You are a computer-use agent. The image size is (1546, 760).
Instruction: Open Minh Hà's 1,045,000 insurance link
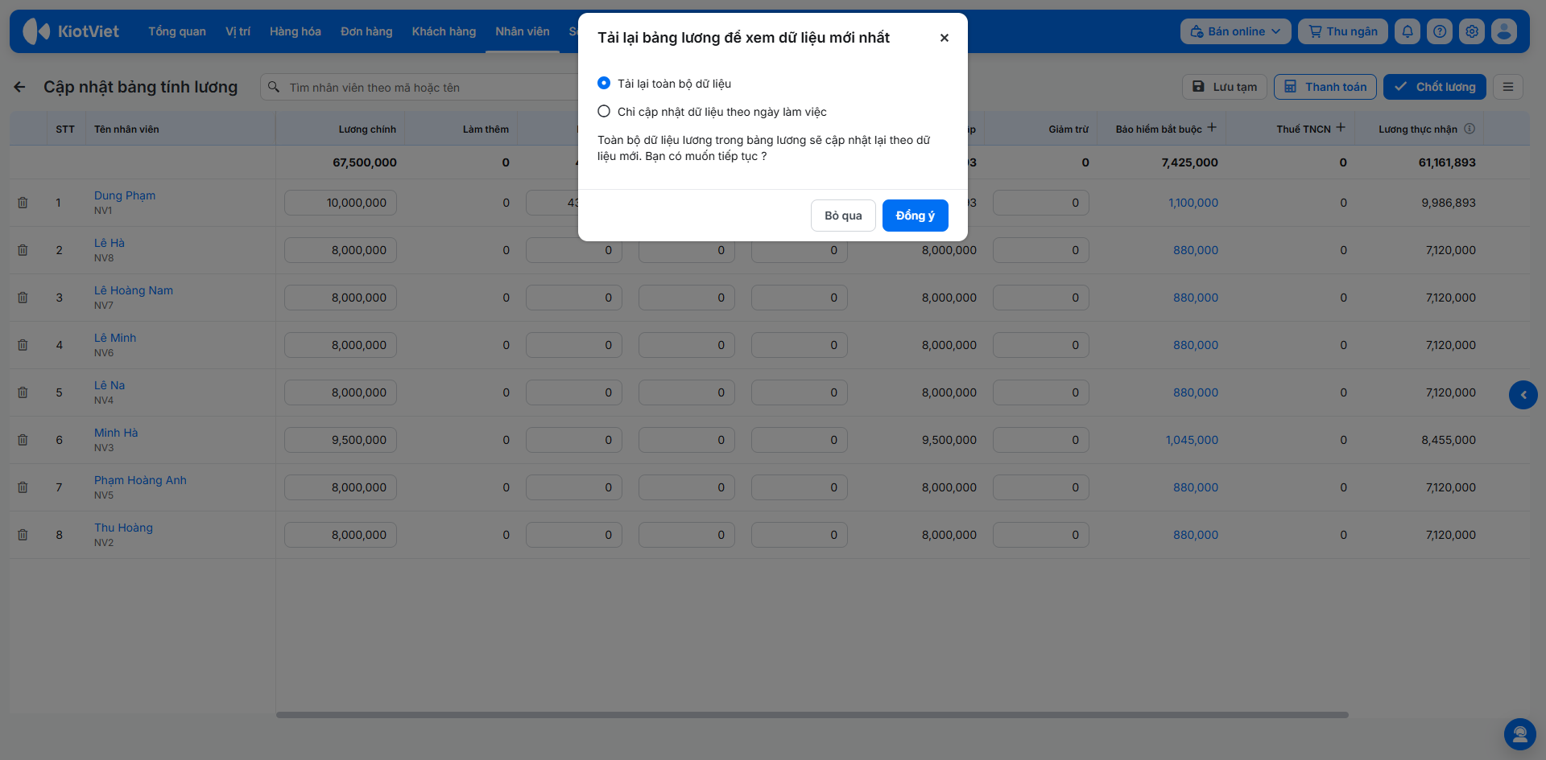click(1192, 440)
